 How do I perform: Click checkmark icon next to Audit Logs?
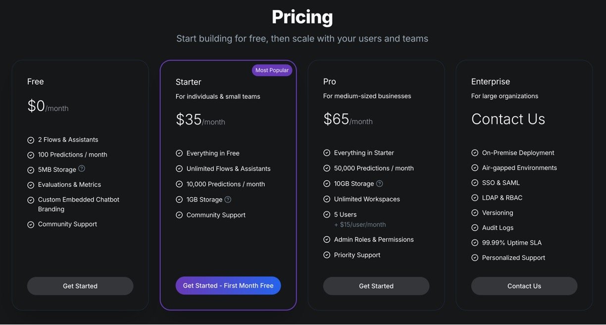pyautogui.click(x=475, y=228)
